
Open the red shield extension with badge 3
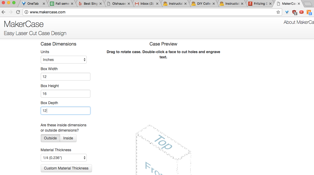pyautogui.click(x=294, y=12)
